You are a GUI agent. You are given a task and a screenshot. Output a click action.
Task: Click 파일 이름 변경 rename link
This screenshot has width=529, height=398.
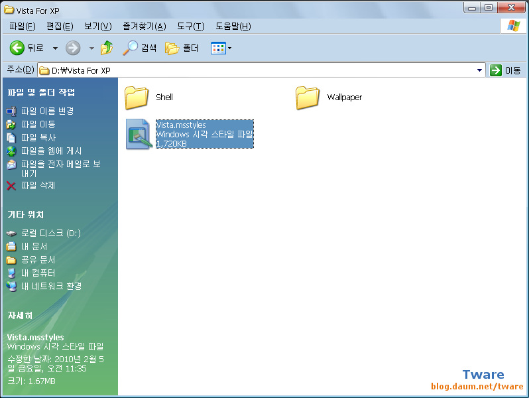pos(48,111)
